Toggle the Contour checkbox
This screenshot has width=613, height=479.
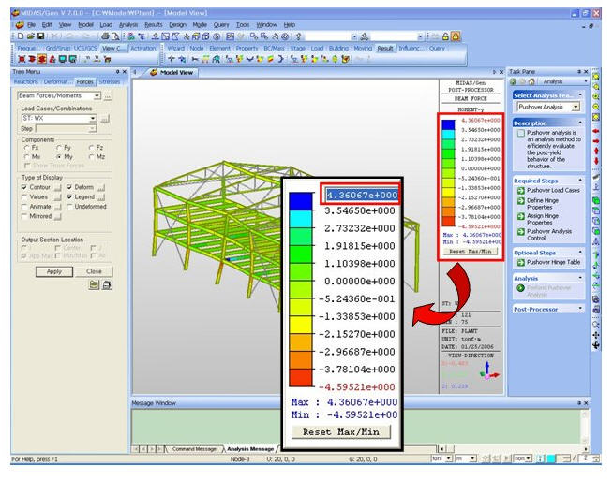pos(24,187)
